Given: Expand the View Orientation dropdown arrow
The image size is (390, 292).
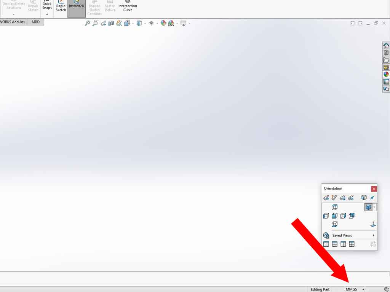Looking at the screenshot, I should pos(133,23).
